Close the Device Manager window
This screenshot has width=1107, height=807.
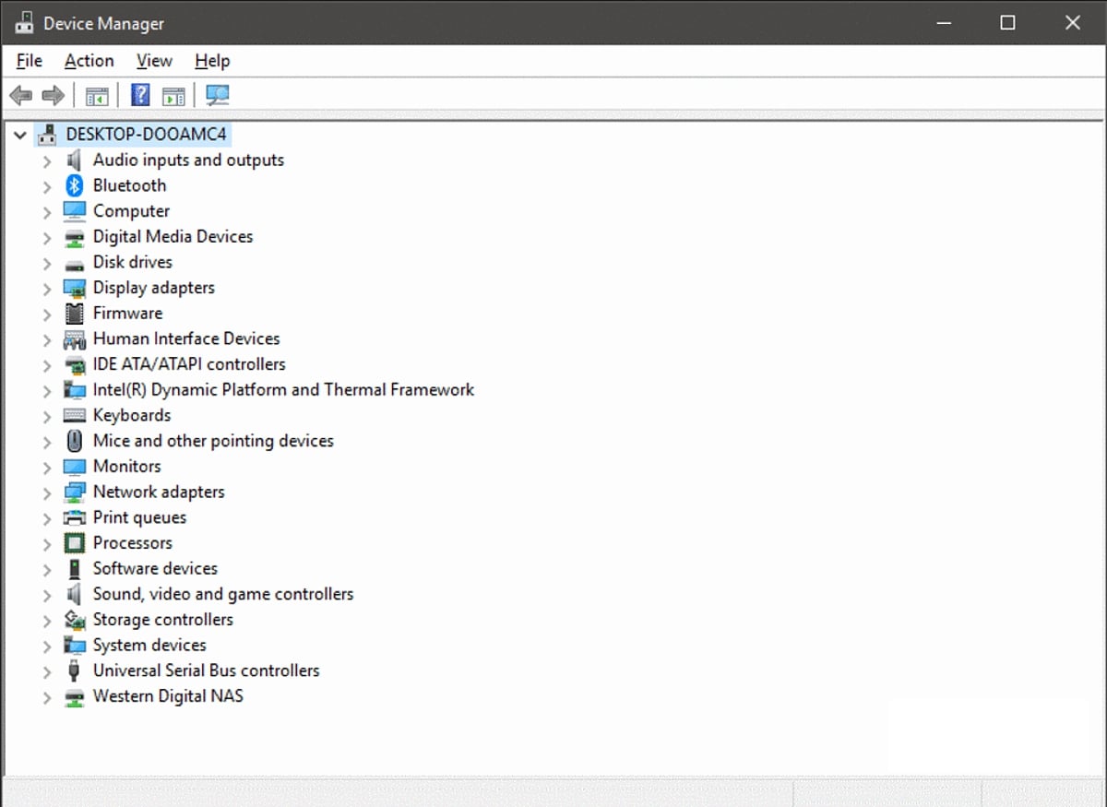[x=1073, y=22]
